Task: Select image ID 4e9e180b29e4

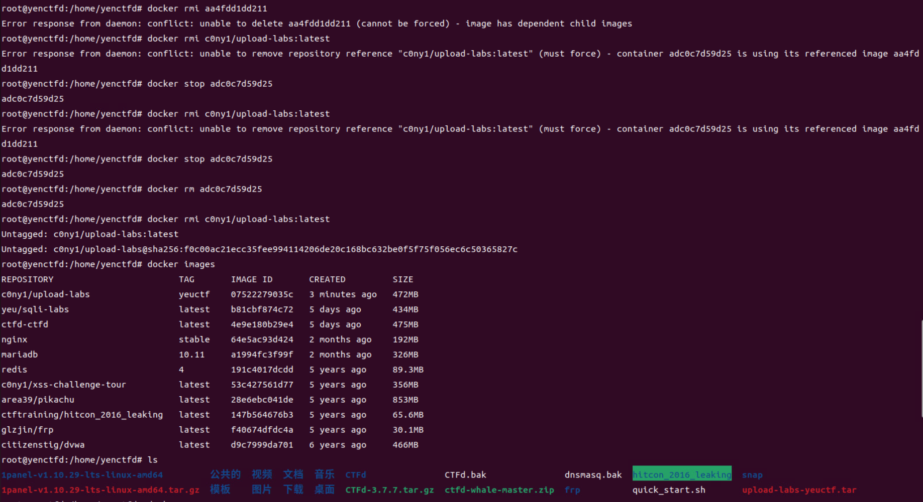Action: point(262,324)
